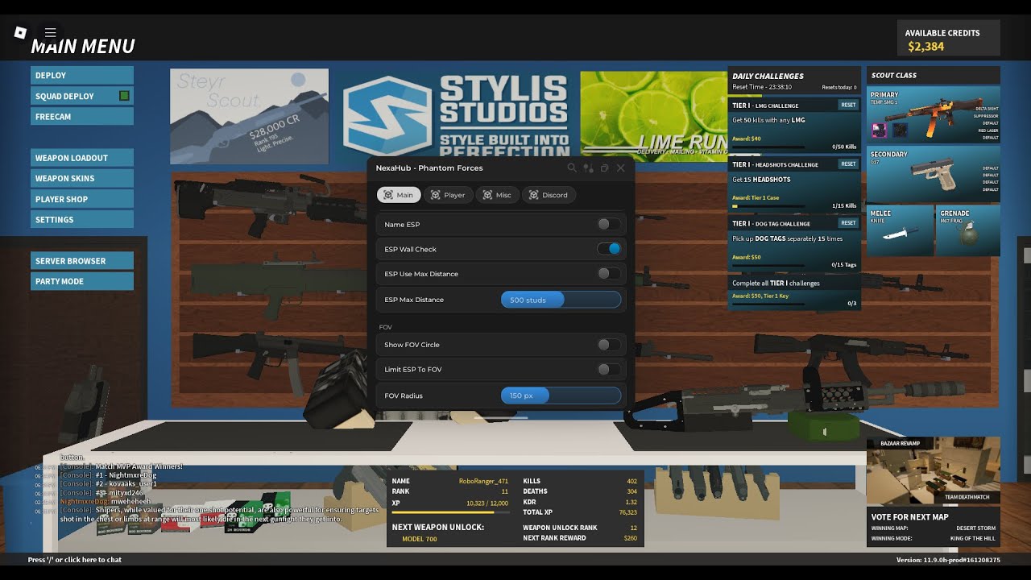Image resolution: width=1031 pixels, height=580 pixels.
Task: Open the Server Browser
Action: coord(82,261)
